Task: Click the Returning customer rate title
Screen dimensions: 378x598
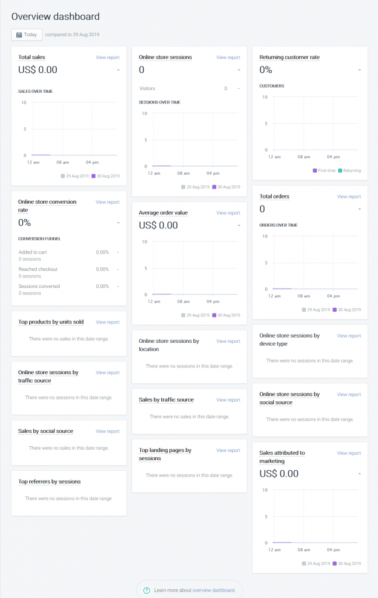Action: pos(290,57)
